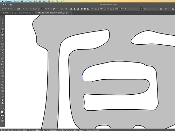Select the Rectangle tool

click(2, 44)
